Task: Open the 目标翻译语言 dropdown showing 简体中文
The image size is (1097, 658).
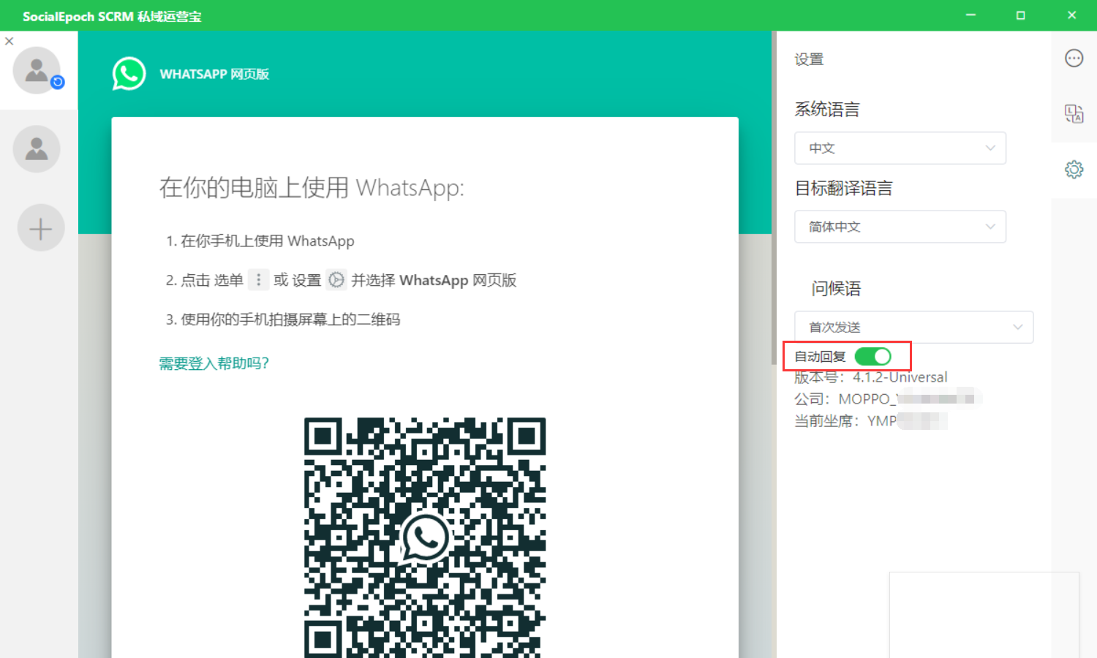Action: point(900,227)
